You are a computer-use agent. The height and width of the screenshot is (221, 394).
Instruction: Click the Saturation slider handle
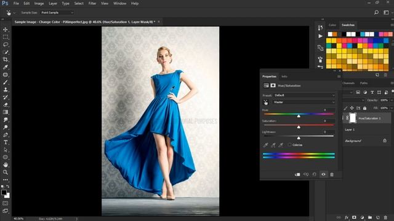[x=299, y=127]
